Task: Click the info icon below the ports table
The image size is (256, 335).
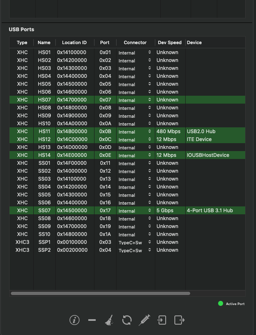Action: (x=74, y=320)
